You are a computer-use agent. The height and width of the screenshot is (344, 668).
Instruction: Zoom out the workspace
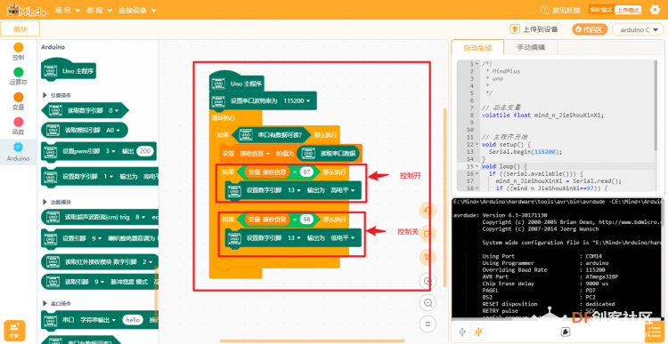428,302
